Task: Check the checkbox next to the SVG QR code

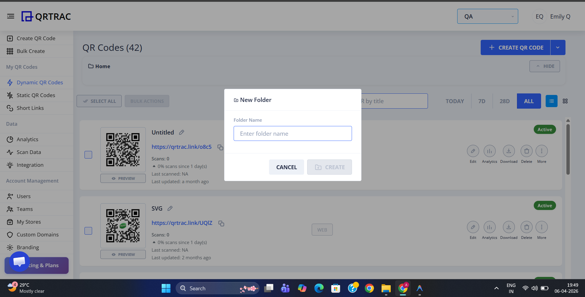Action: coord(88,231)
